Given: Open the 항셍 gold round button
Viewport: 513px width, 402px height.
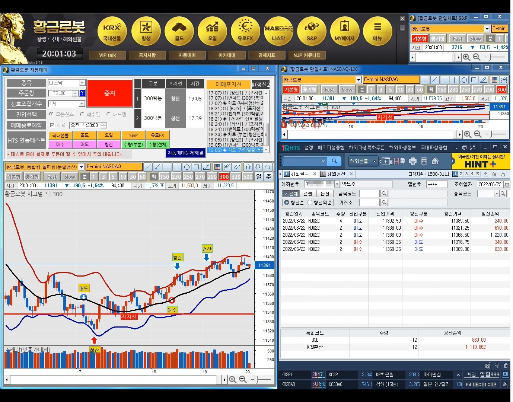Looking at the screenshot, I should (146, 31).
